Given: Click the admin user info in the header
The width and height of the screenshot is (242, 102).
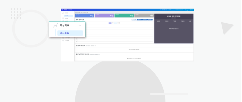Looking at the screenshot, I should pyautogui.click(x=176, y=10).
